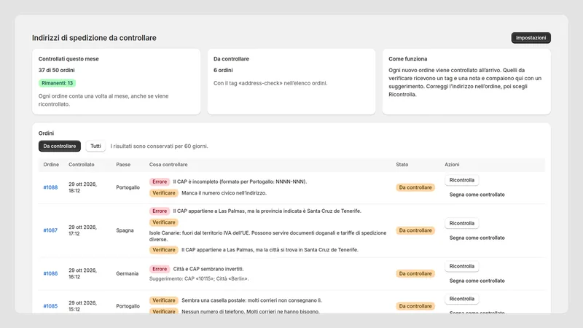Click Da controllare status badge of #1088
Image resolution: width=583 pixels, height=328 pixels.
[415, 187]
